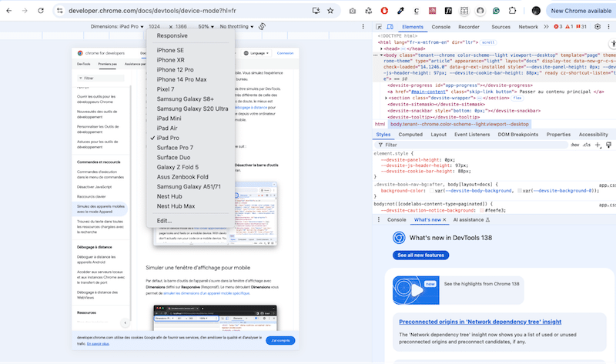Click See all new features button
This screenshot has height=364, width=616.
420,255
